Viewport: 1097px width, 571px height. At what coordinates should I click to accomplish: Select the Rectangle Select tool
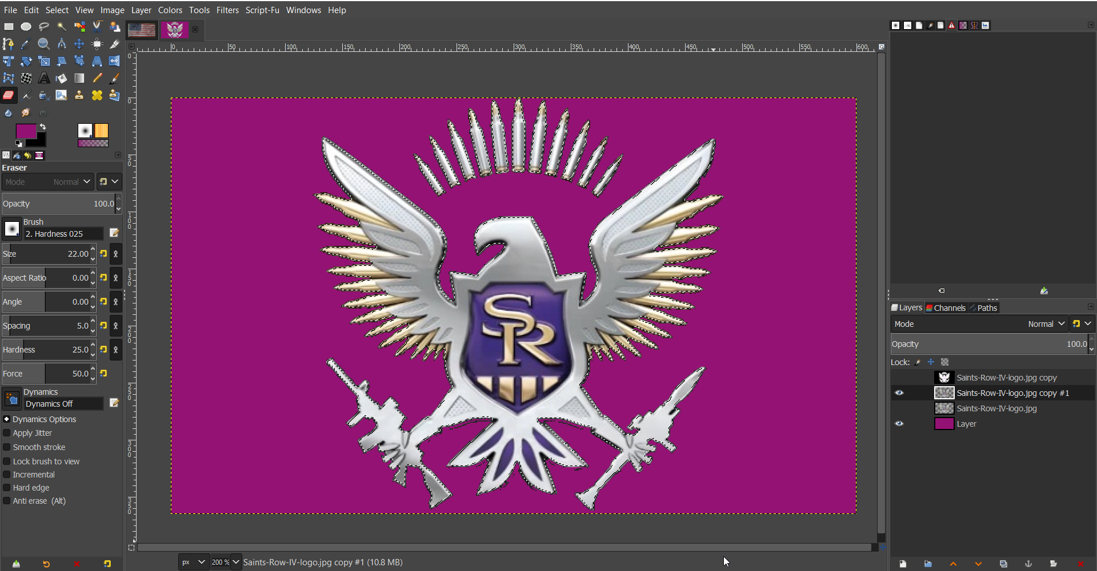coord(9,26)
